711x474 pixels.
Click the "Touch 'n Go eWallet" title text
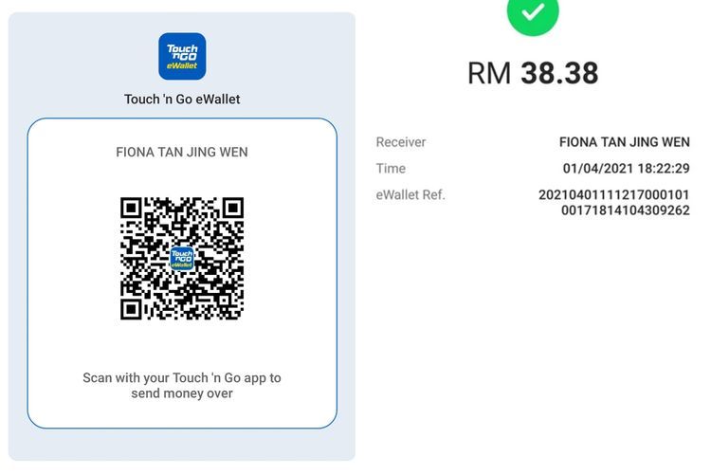pos(182,99)
